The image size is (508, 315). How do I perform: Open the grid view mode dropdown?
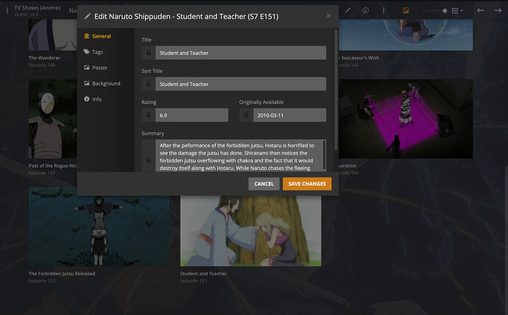click(x=457, y=11)
